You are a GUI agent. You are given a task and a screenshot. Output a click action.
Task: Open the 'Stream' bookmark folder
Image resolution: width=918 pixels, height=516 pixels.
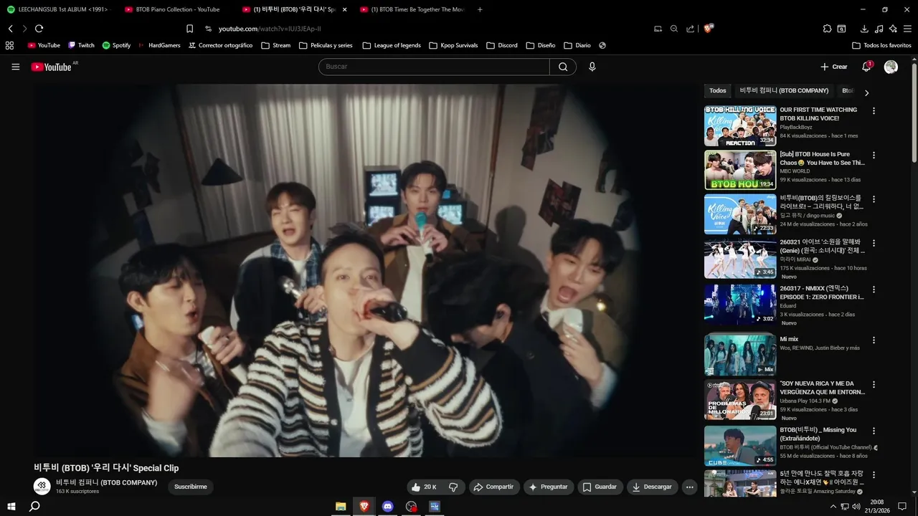pos(276,45)
